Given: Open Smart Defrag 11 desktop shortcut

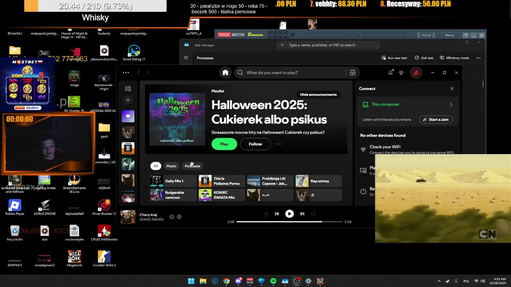Looking at the screenshot, I should [134, 53].
